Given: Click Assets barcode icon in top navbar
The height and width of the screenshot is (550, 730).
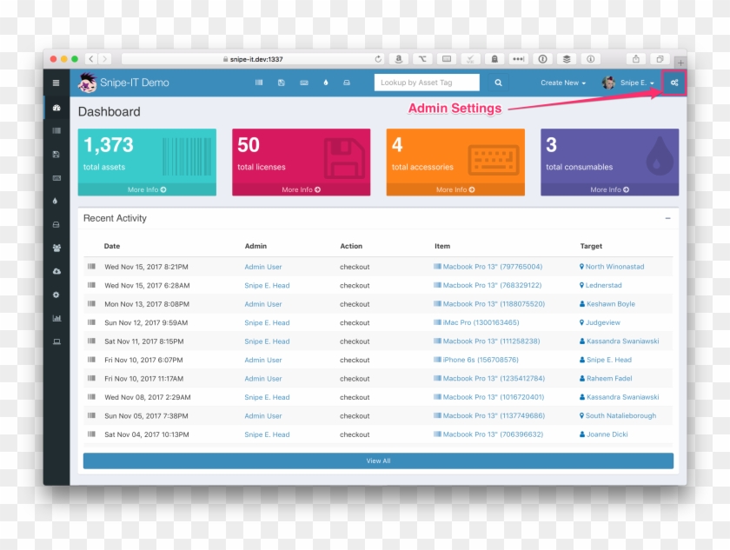Looking at the screenshot, I should [259, 83].
